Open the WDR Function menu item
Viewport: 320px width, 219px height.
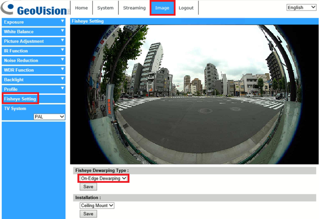[33, 70]
